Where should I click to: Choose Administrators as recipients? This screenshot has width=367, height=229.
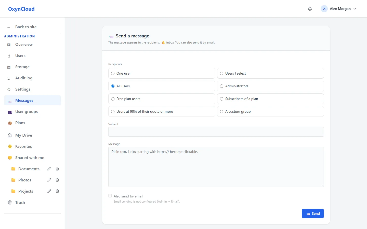click(270, 86)
